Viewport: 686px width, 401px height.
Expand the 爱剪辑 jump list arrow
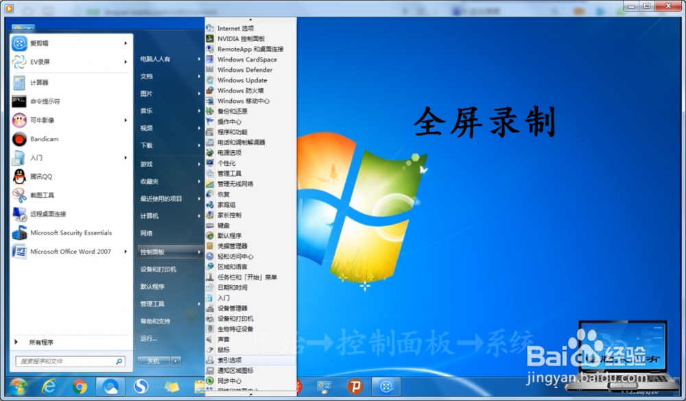click(126, 43)
